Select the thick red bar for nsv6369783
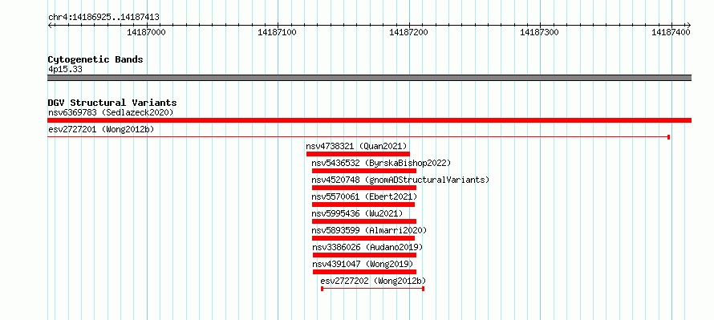This screenshot has height=320, width=714. click(369, 120)
